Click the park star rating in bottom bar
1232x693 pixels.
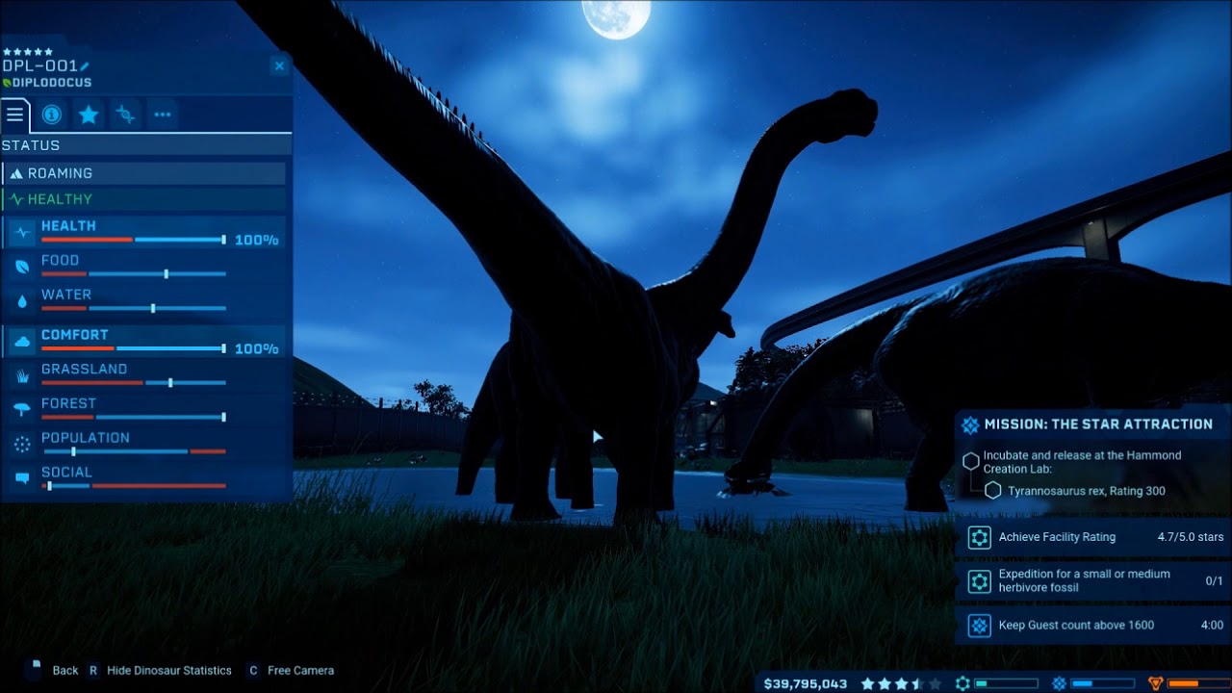pos(901,683)
